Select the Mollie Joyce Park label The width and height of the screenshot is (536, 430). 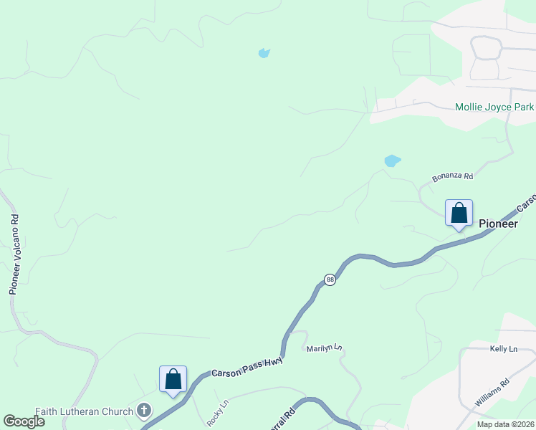point(494,107)
